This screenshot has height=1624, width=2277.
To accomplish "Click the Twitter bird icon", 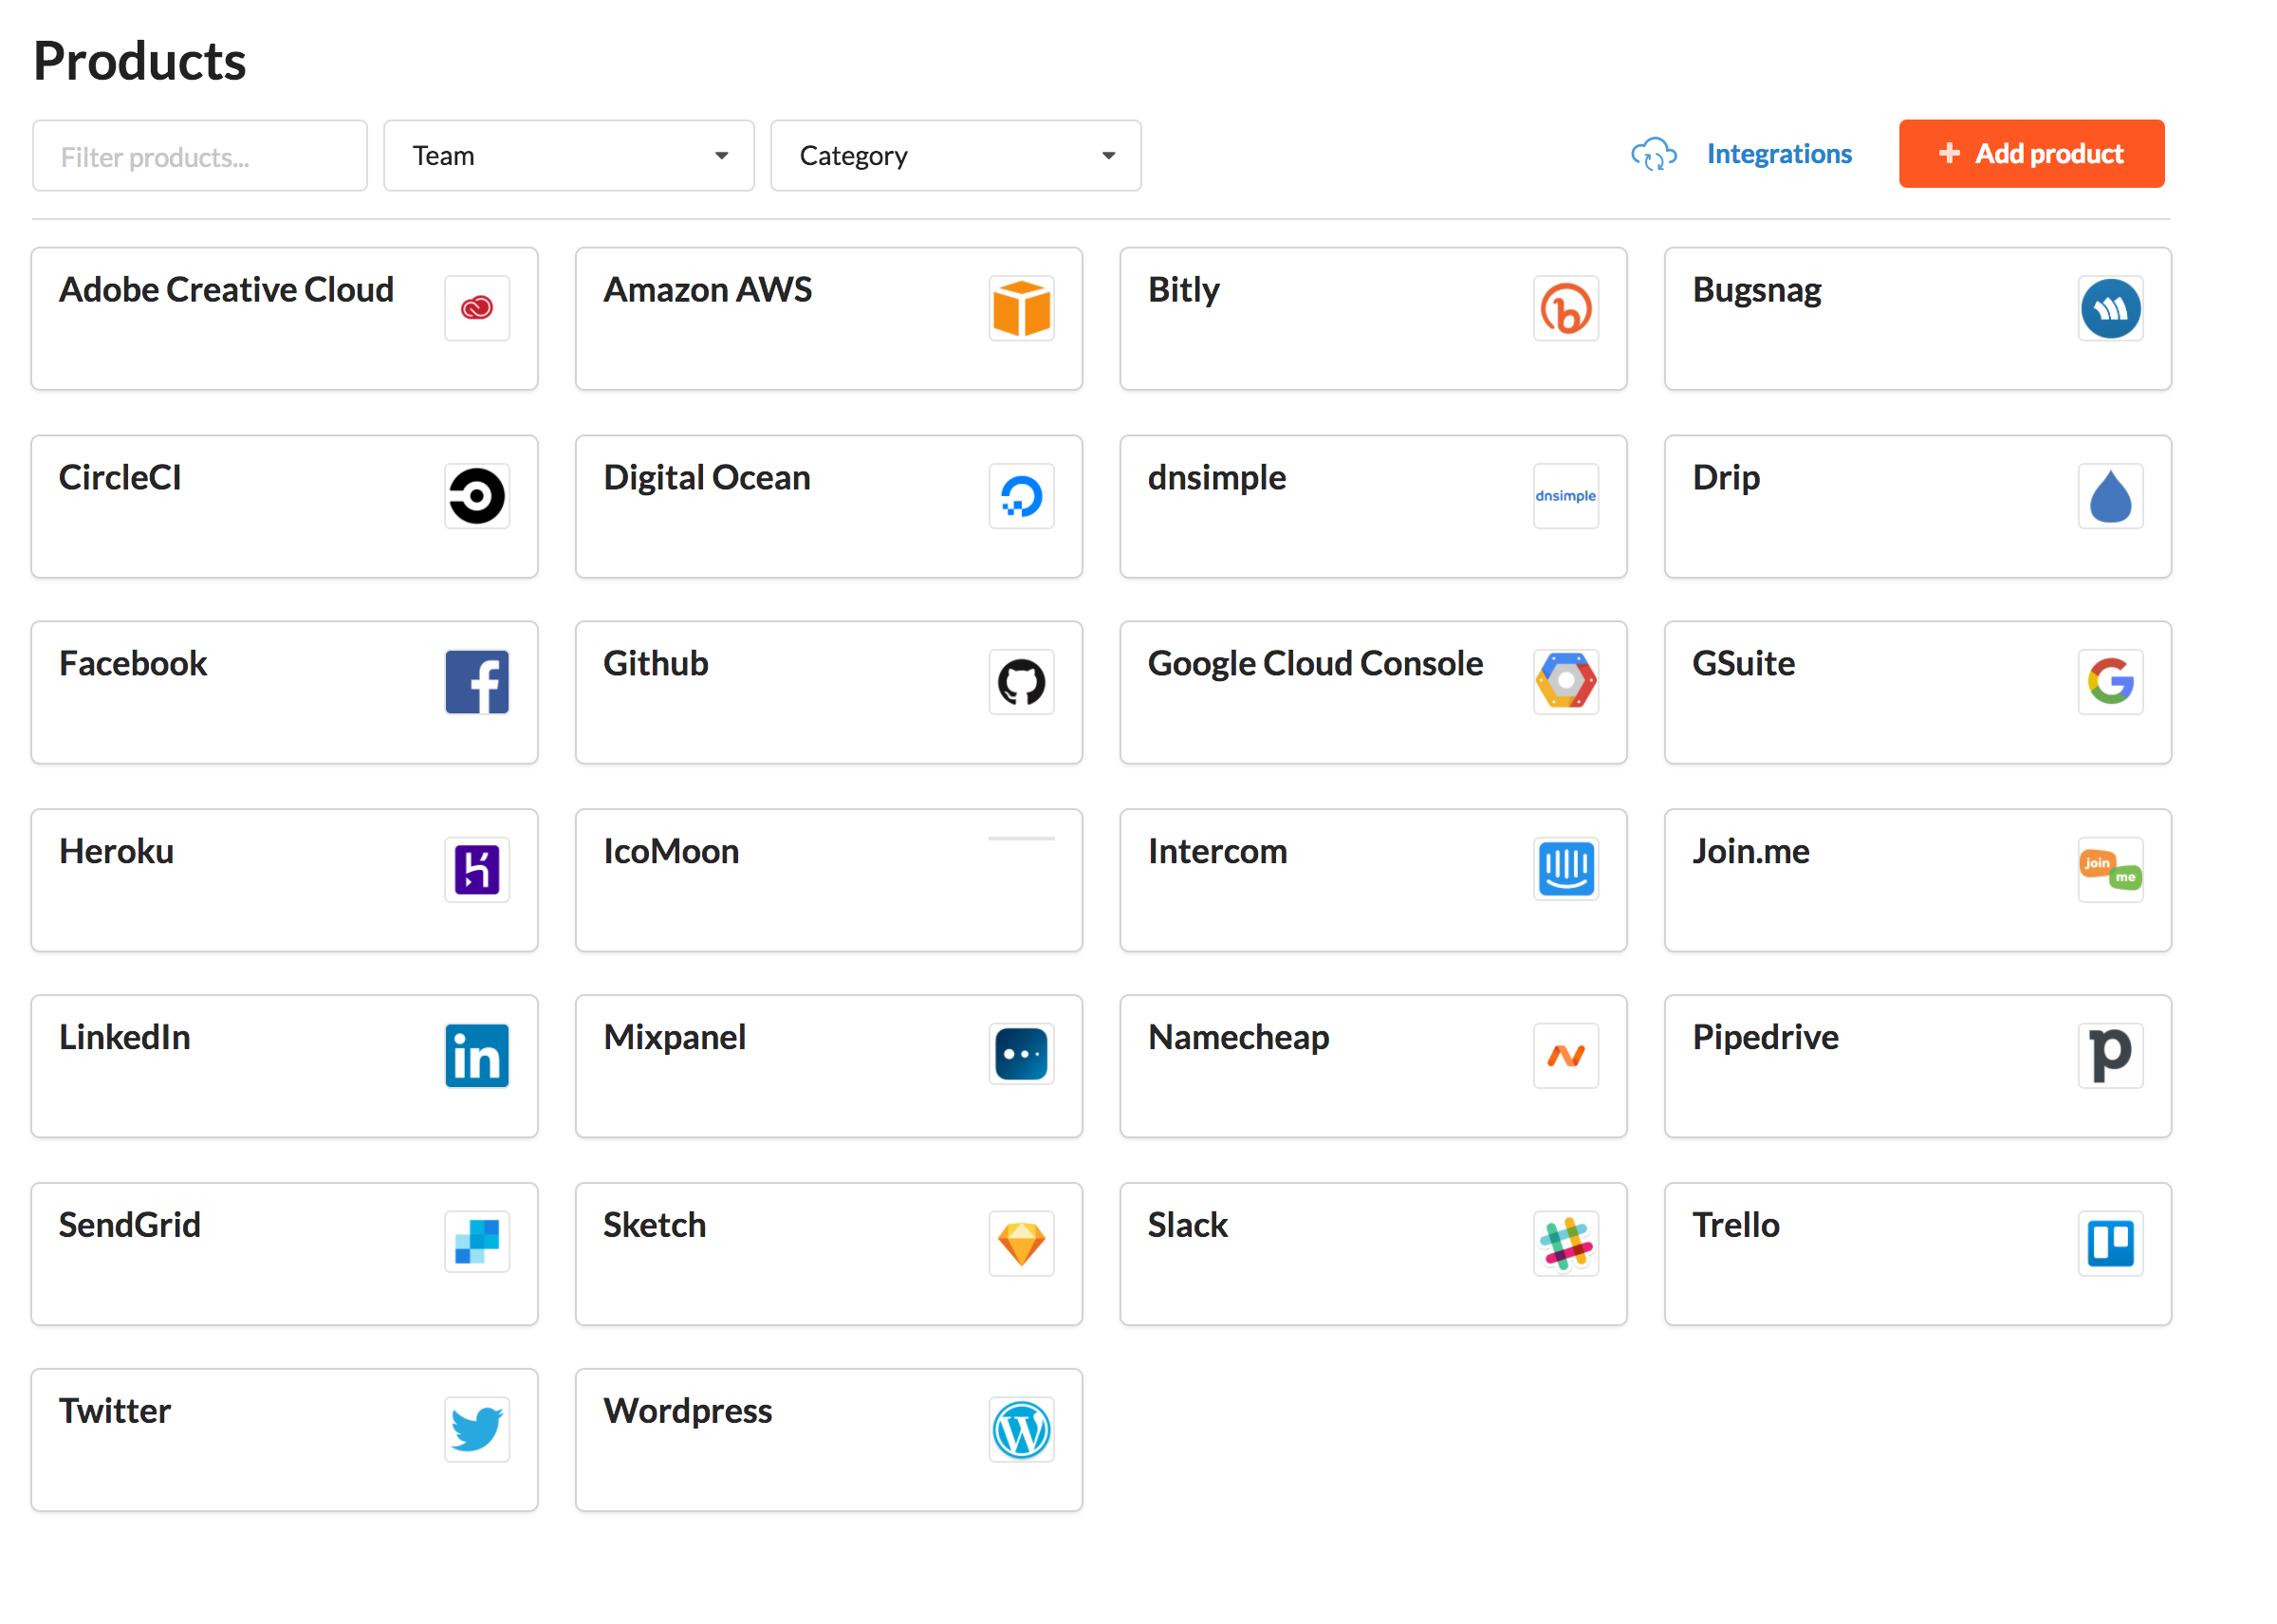I will click(476, 1429).
